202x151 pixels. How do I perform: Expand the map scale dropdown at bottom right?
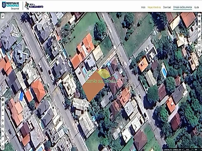coord(201,150)
